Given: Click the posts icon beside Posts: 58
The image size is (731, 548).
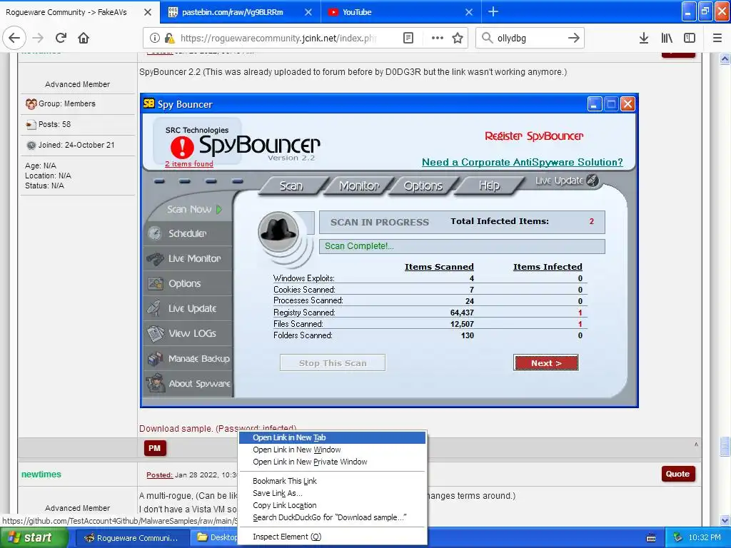Looking at the screenshot, I should pos(31,124).
